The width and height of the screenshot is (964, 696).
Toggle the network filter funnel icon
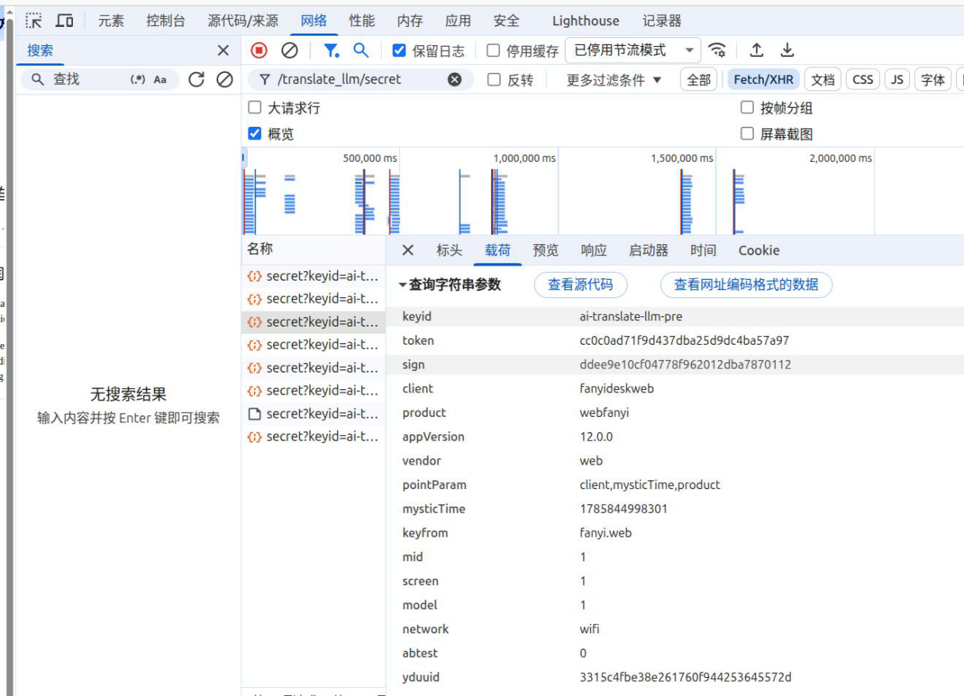coord(332,51)
